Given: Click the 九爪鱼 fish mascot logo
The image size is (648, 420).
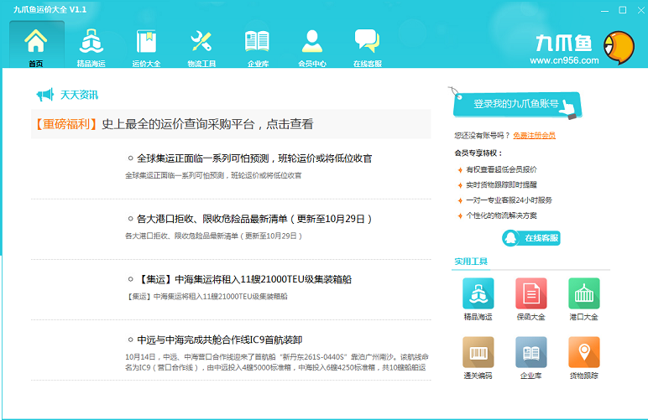Looking at the screenshot, I should click(x=619, y=48).
